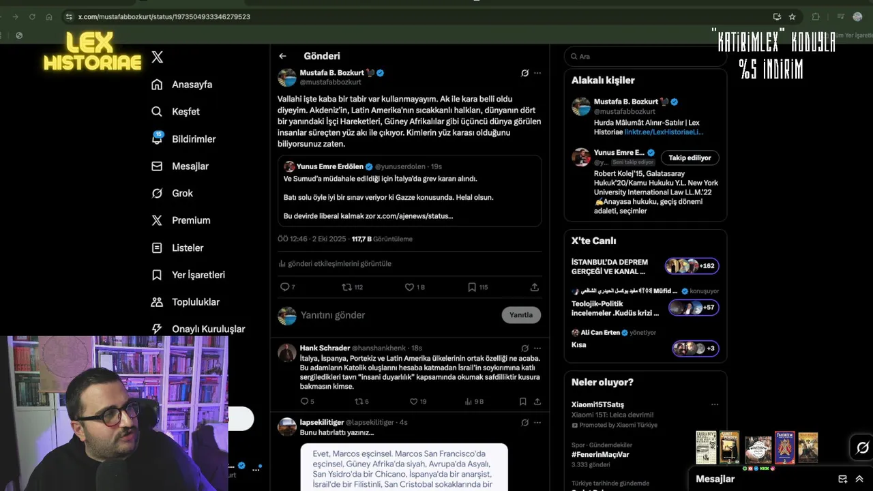Open lapsekilitiger profile name
This screenshot has width=873, height=491.
click(x=322, y=422)
